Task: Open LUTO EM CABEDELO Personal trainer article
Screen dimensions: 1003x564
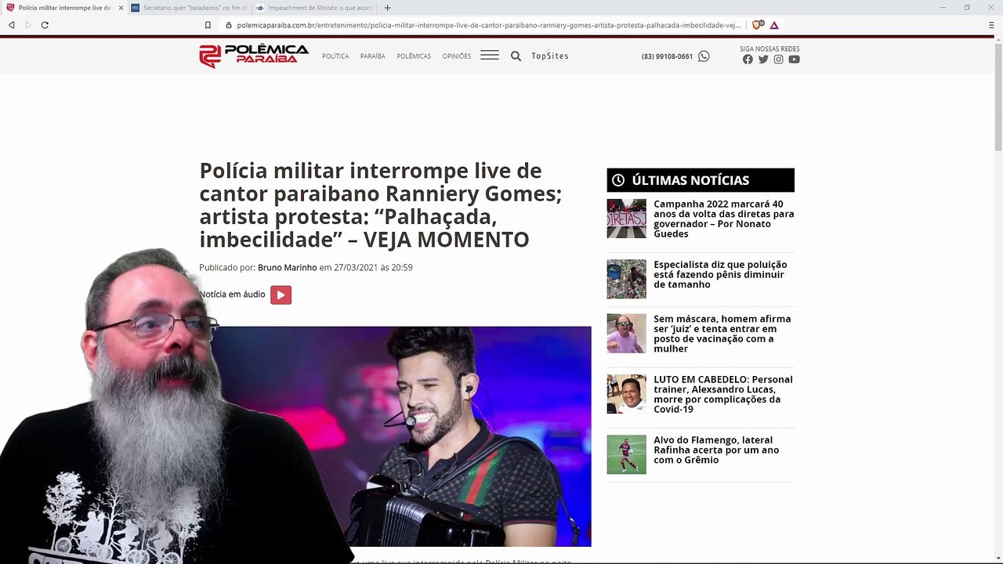Action: coord(723,394)
